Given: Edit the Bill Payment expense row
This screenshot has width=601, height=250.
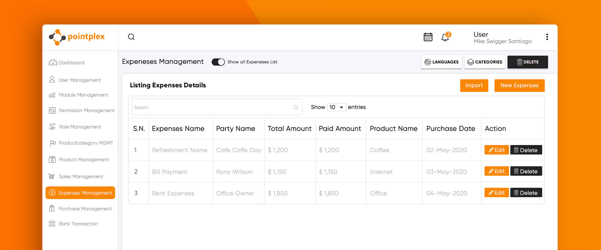Looking at the screenshot, I should (x=496, y=171).
